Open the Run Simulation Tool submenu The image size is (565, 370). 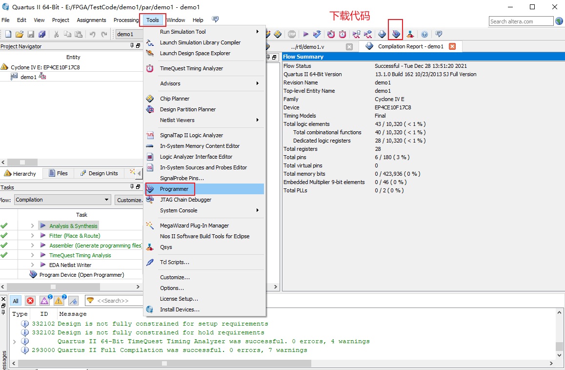(204, 32)
